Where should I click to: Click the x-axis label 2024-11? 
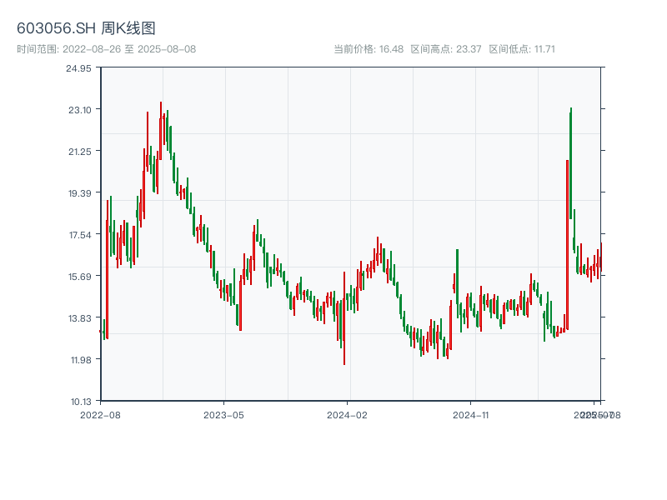click(x=470, y=415)
